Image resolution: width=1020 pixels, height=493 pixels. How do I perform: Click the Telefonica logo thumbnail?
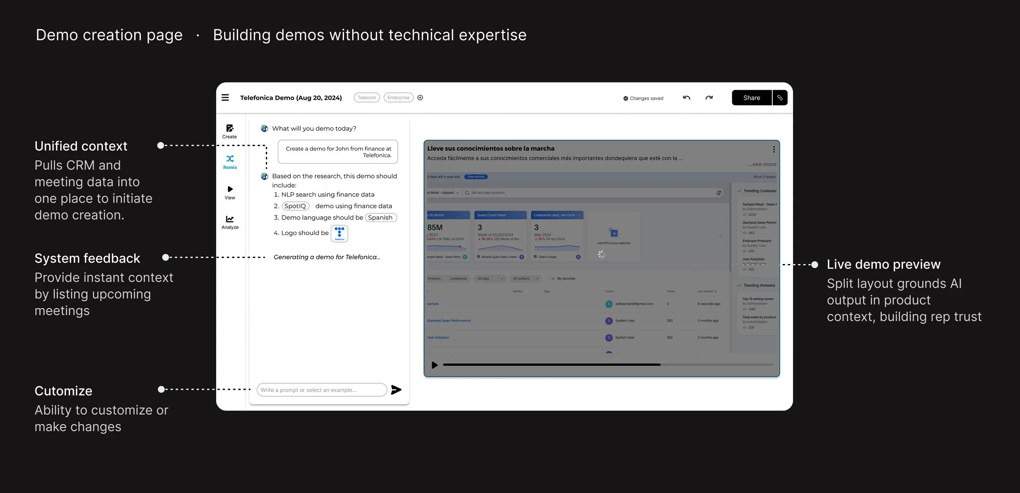[x=339, y=233]
